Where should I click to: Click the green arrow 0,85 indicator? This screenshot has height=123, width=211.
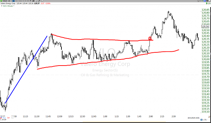tap(208, 3)
